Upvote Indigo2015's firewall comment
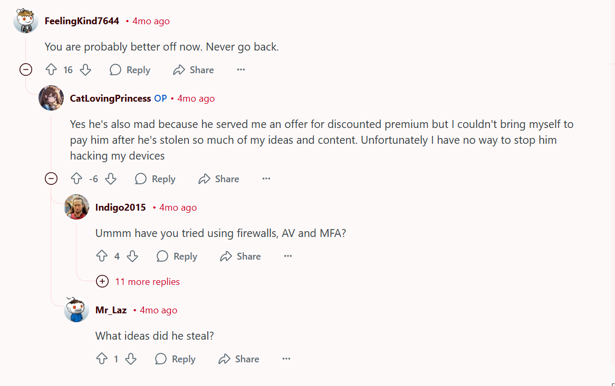Image resolution: width=615 pixels, height=386 pixels. pyautogui.click(x=102, y=256)
